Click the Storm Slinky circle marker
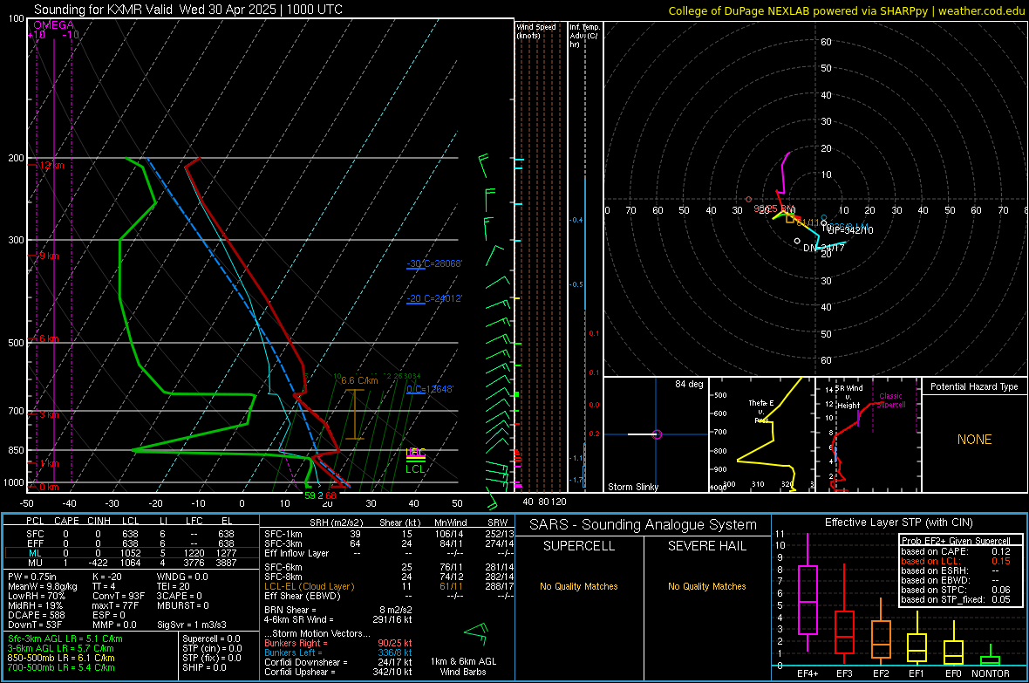 [657, 434]
